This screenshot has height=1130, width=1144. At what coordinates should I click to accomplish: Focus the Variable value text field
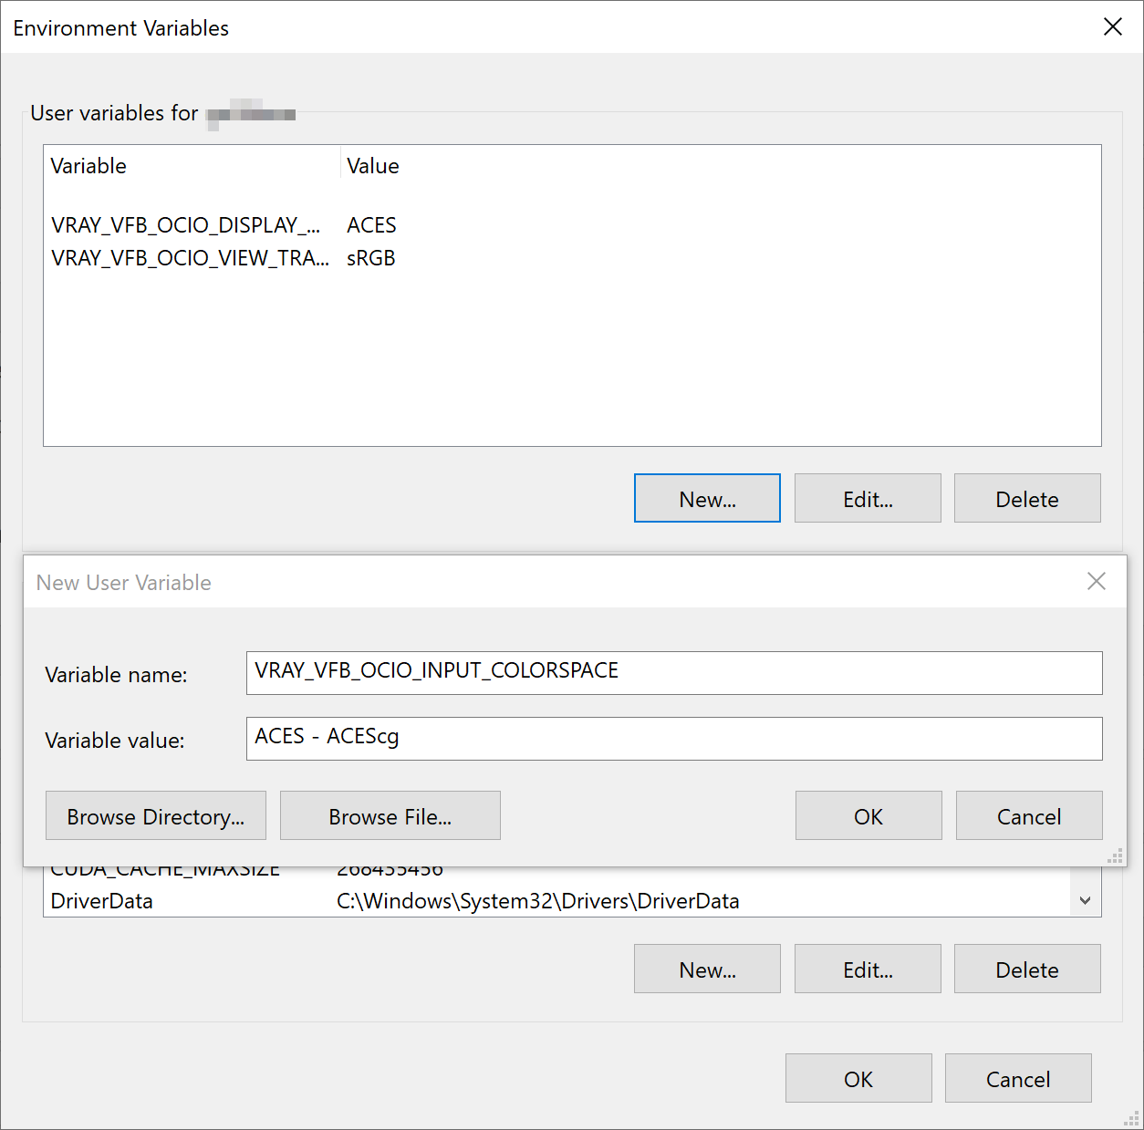[673, 738]
